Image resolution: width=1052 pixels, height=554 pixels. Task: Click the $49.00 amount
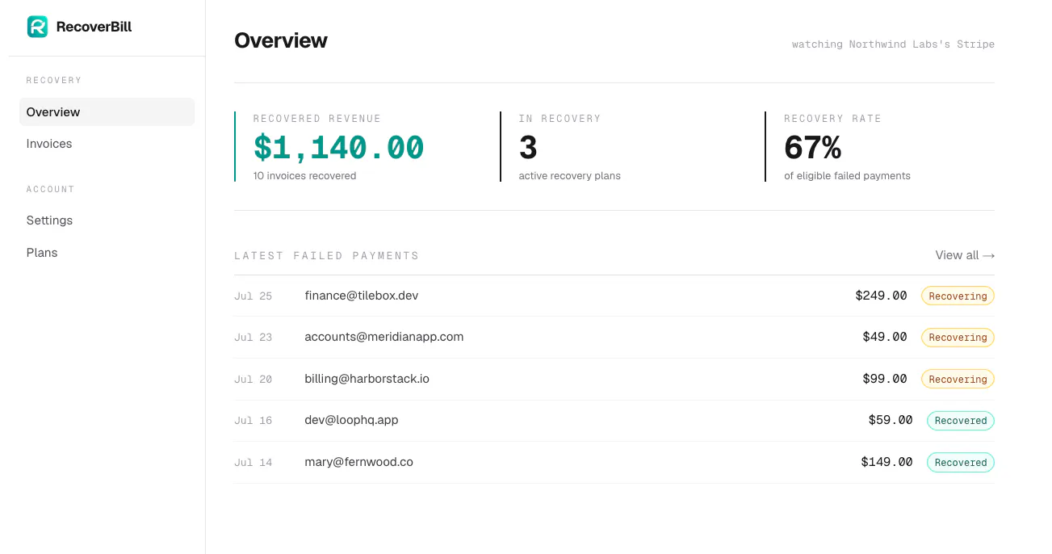[885, 337]
